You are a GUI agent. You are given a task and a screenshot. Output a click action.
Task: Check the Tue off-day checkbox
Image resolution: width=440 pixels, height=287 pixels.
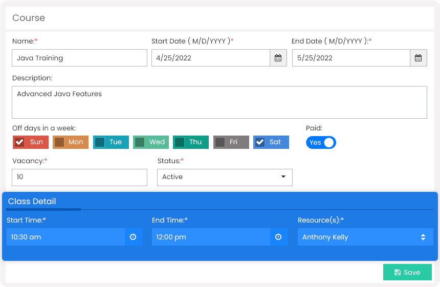pos(100,142)
